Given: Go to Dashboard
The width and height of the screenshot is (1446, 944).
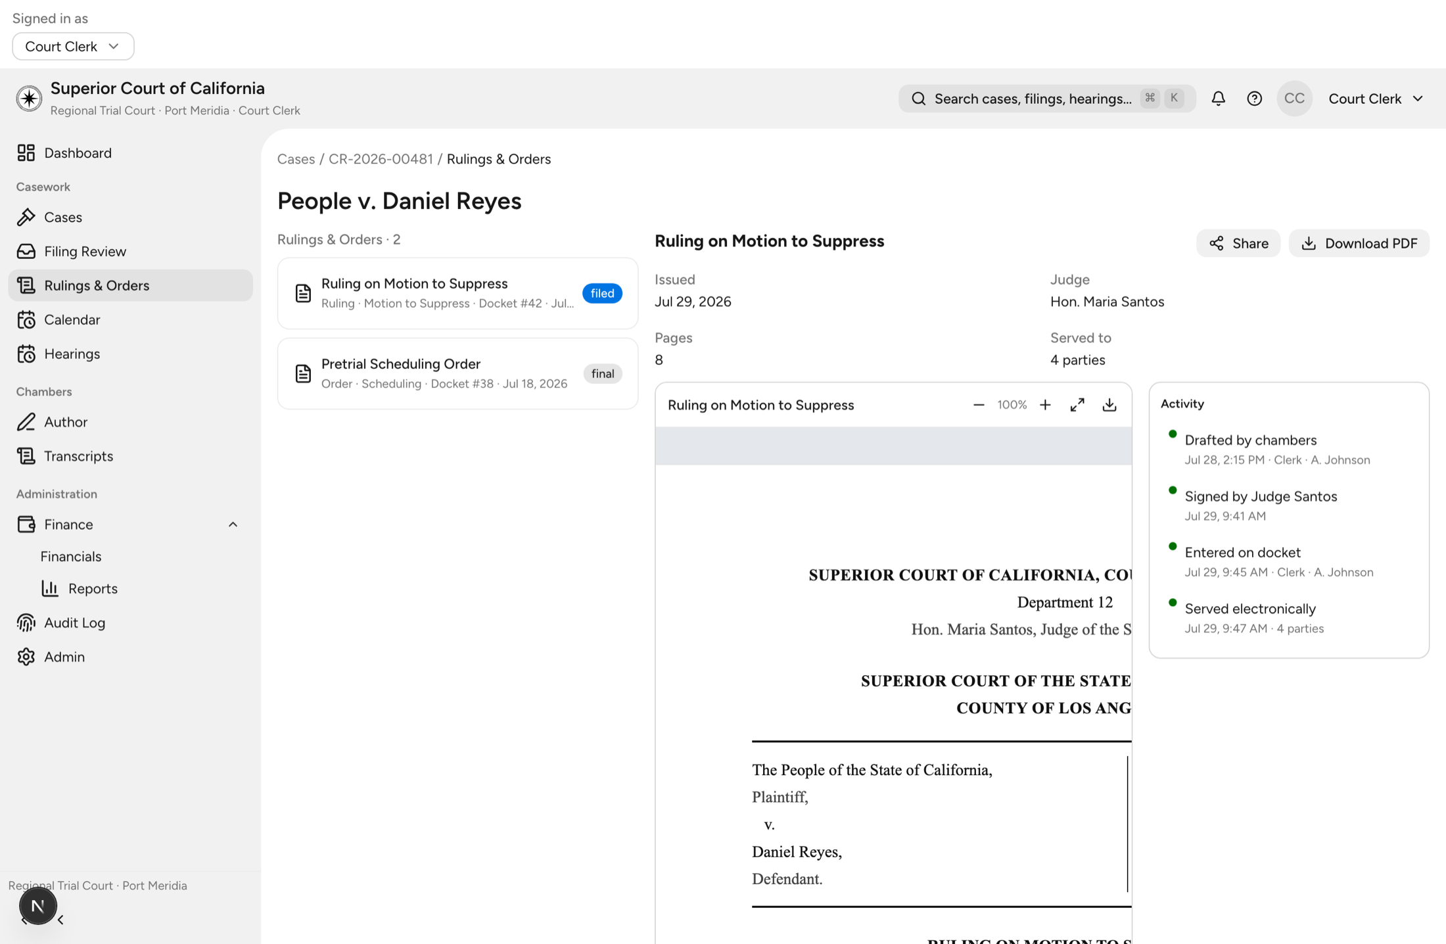Looking at the screenshot, I should coord(130,153).
